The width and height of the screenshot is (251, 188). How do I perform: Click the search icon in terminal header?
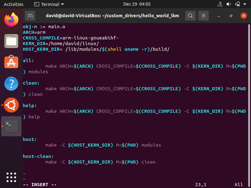click(190, 15)
